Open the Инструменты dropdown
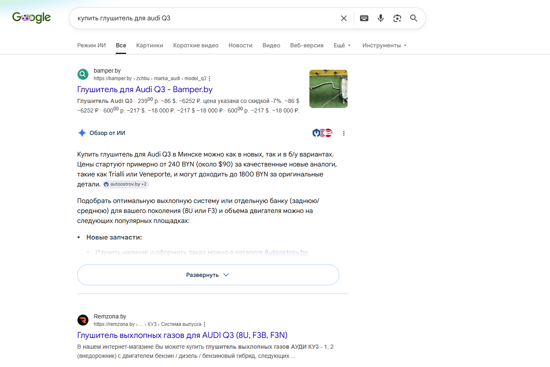The image size is (550, 367). 385,45
